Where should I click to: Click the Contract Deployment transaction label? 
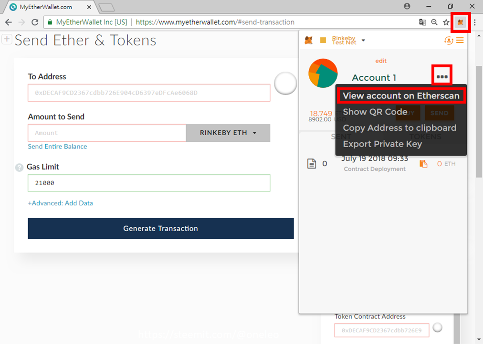pyautogui.click(x=375, y=169)
